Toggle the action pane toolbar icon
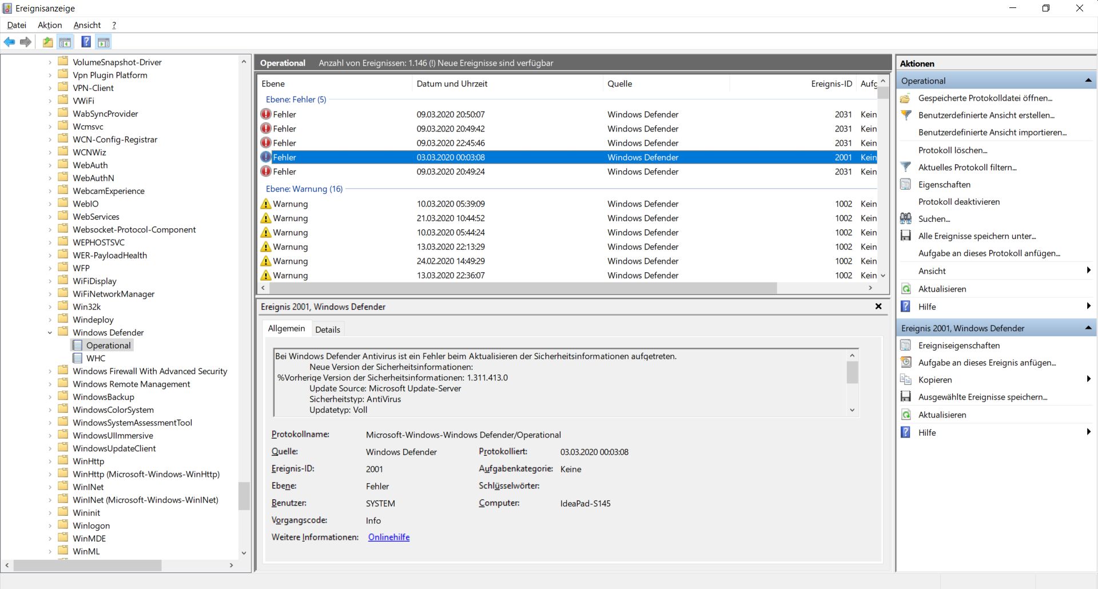This screenshot has height=589, width=1098. [104, 42]
